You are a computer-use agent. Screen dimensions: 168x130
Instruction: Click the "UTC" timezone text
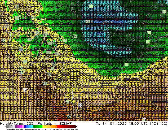pyautogui.click(x=145, y=124)
